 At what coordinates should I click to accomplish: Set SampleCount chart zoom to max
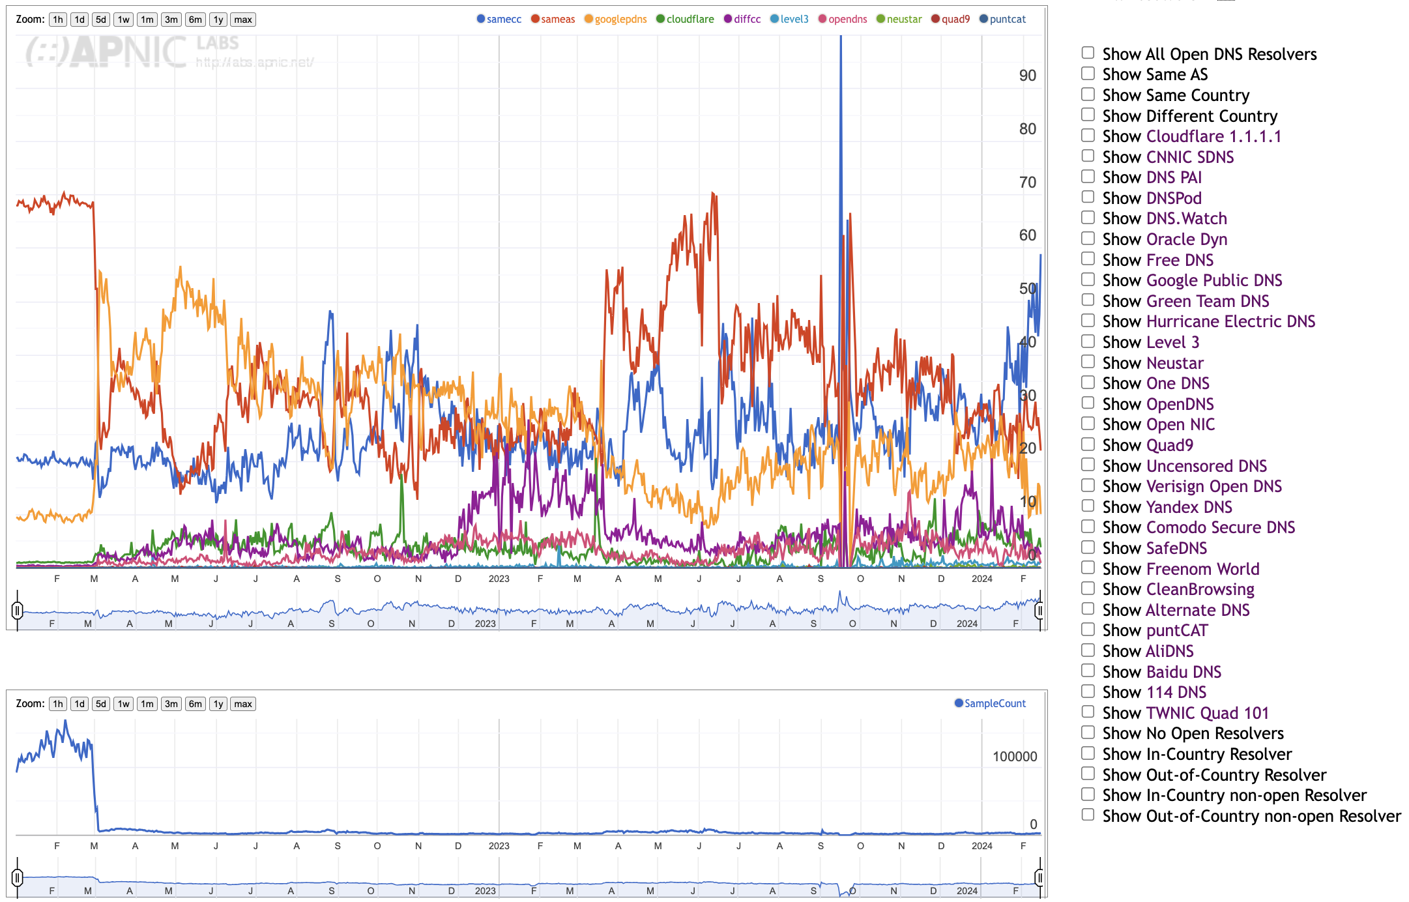pos(243,704)
